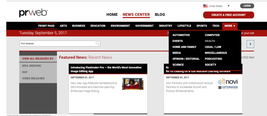Open the ARTS category

point(63,26)
